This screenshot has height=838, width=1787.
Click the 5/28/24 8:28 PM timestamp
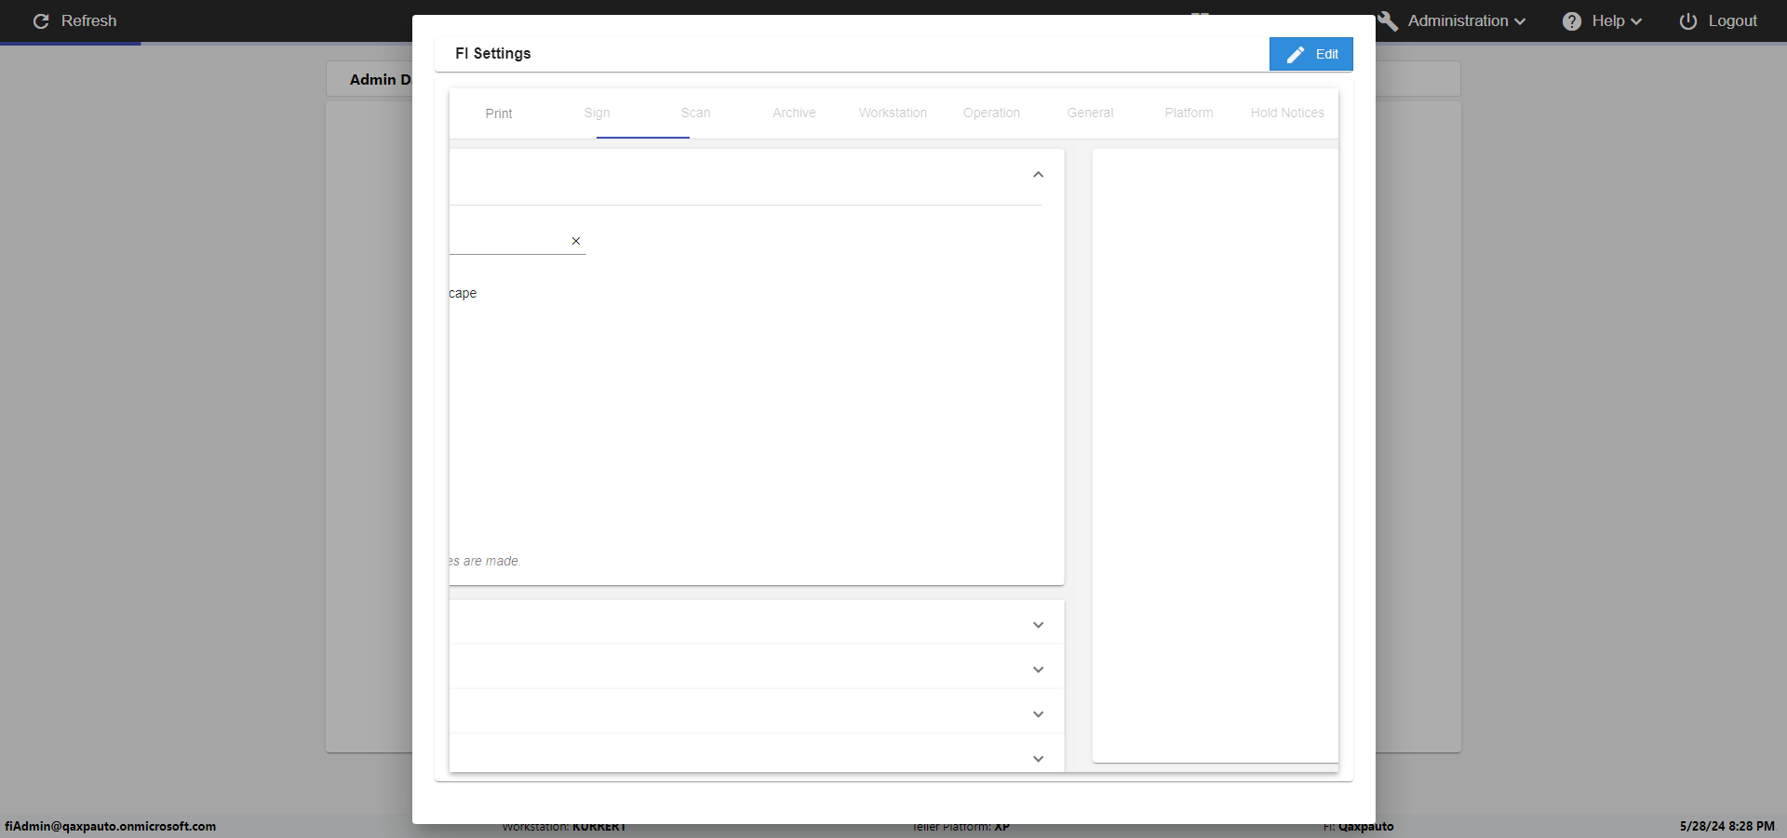[1727, 826]
